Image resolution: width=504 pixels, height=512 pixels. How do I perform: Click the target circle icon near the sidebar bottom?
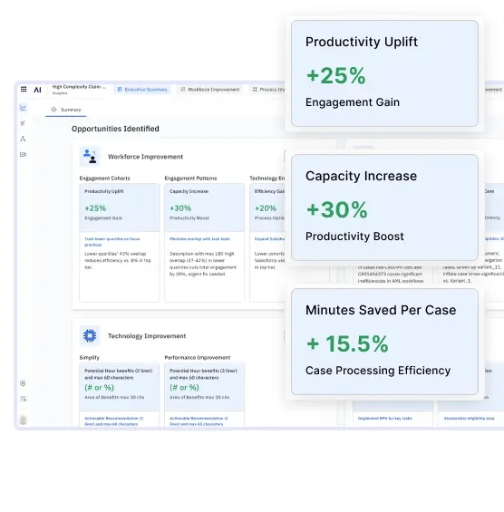point(23,383)
